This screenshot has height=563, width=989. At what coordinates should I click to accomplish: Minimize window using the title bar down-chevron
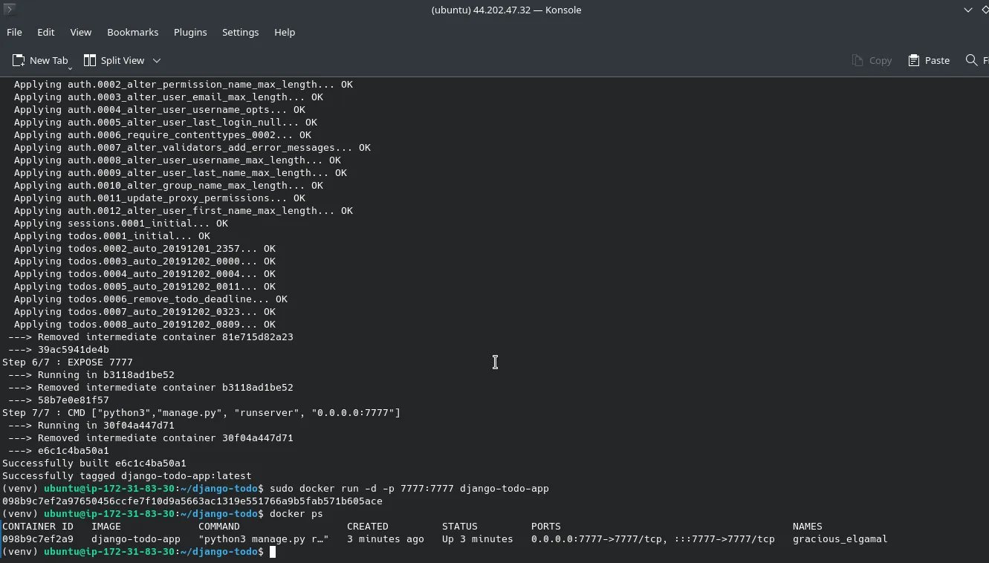(967, 10)
